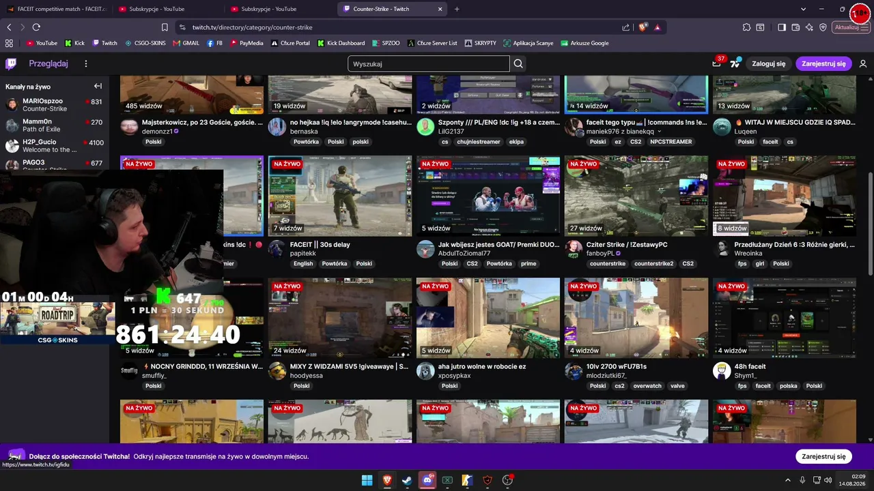Image resolution: width=874 pixels, height=491 pixels.
Task: Click the counterstrike2 tag under fanboyPL
Action: [653, 264]
